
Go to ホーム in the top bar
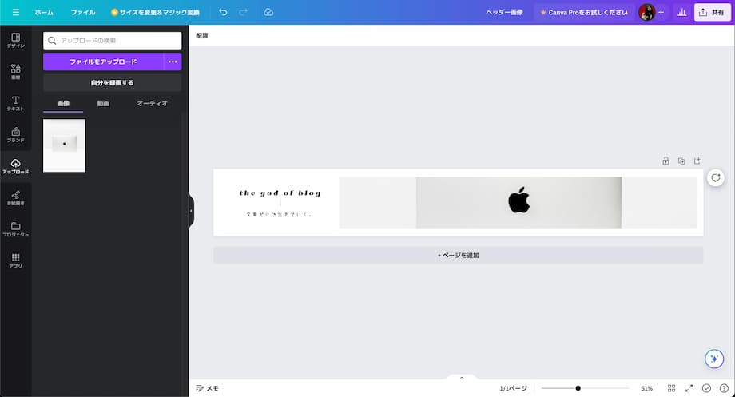[44, 12]
